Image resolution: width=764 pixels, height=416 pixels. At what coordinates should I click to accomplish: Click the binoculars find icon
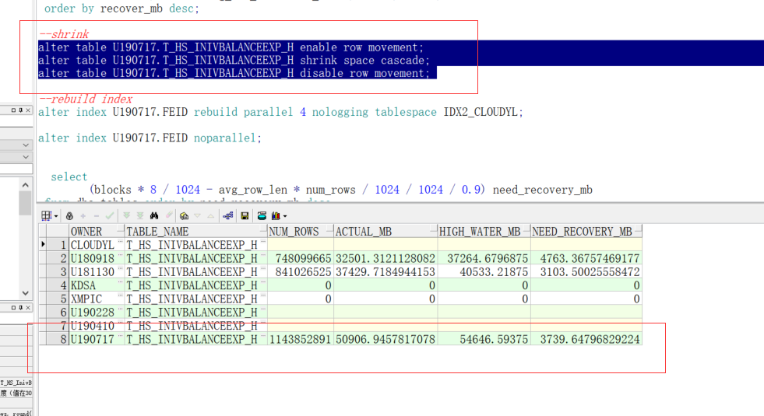pyautogui.click(x=154, y=215)
